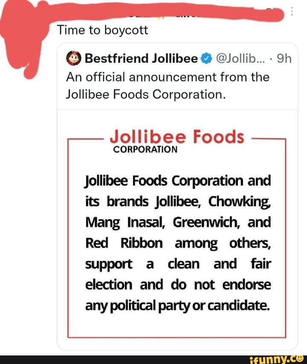The height and width of the screenshot is (364, 307).
Task: Click 'any political party or candidate.' line
Action: pos(177,305)
